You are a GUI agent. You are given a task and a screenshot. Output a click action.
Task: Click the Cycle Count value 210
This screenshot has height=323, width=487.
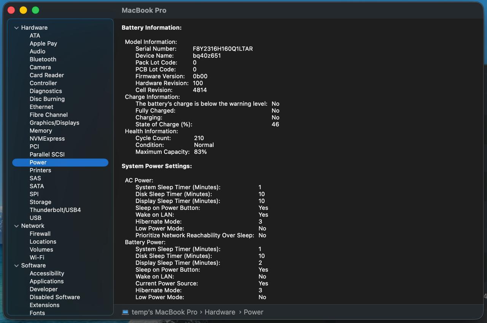click(x=199, y=138)
